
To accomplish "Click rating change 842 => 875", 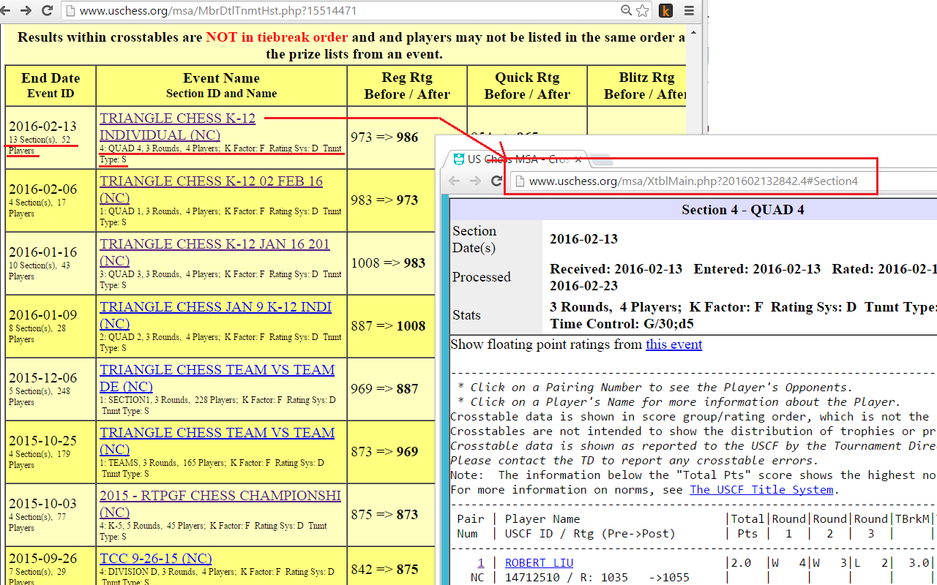I will (385, 568).
